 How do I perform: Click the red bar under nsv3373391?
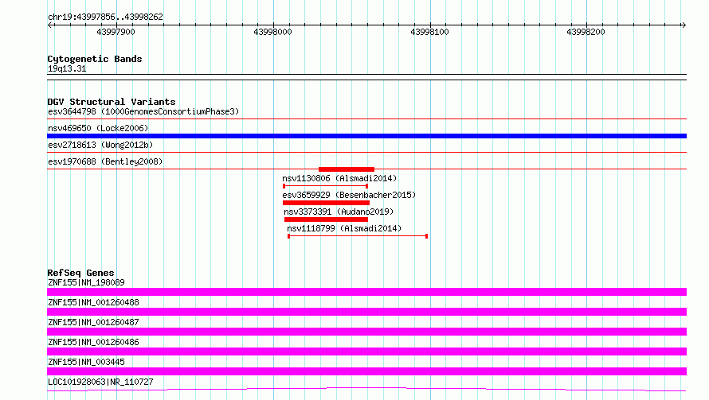click(326, 219)
